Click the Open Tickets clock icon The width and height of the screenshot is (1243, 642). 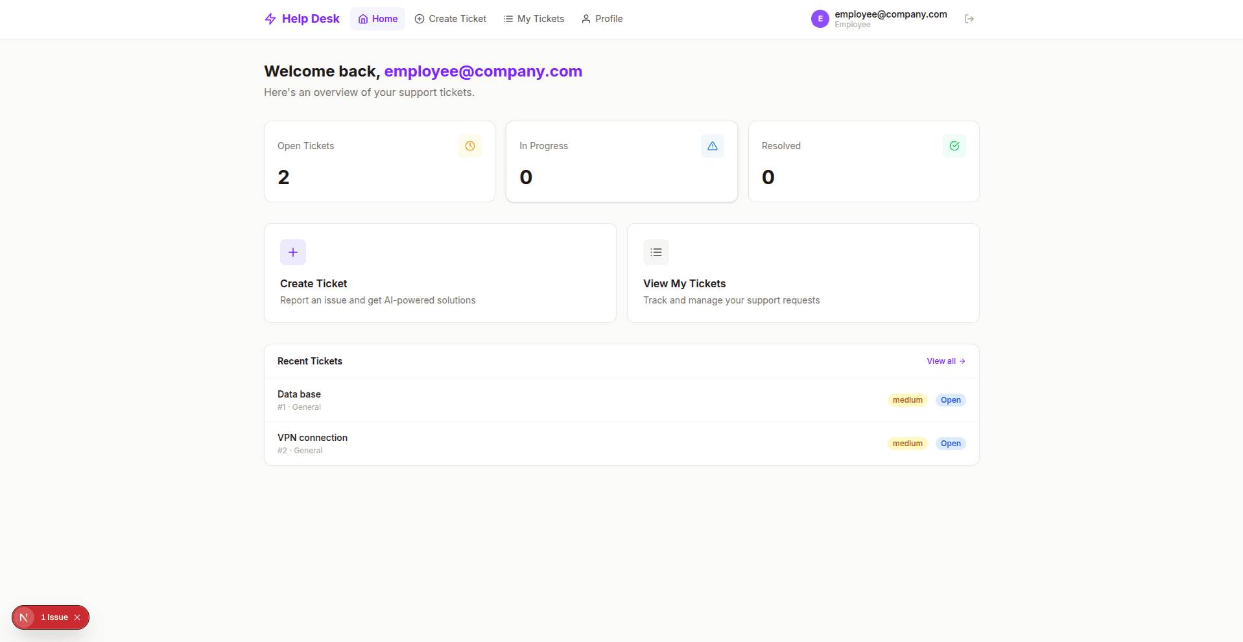pos(470,146)
